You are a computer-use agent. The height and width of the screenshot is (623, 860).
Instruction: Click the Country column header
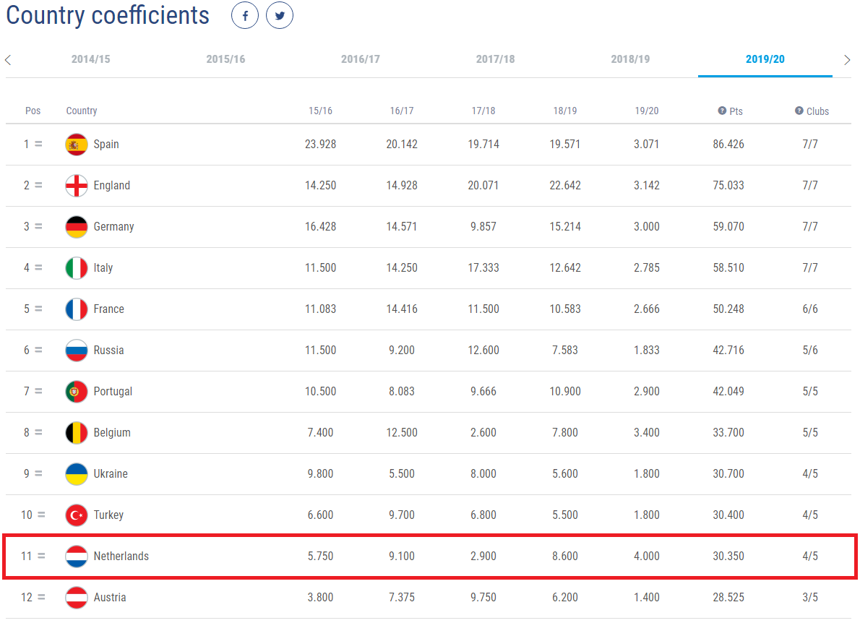(x=82, y=111)
